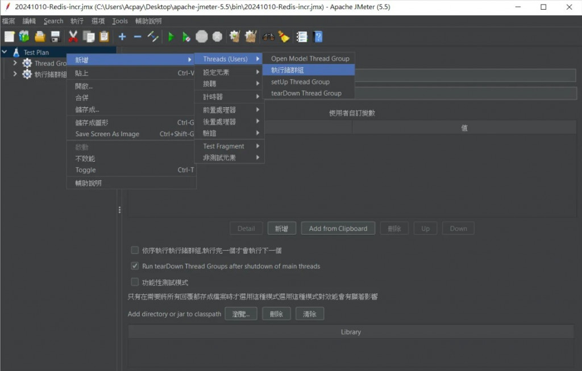Open the 計時器 submenu
Viewport: 582px width, 371px height.
point(230,97)
